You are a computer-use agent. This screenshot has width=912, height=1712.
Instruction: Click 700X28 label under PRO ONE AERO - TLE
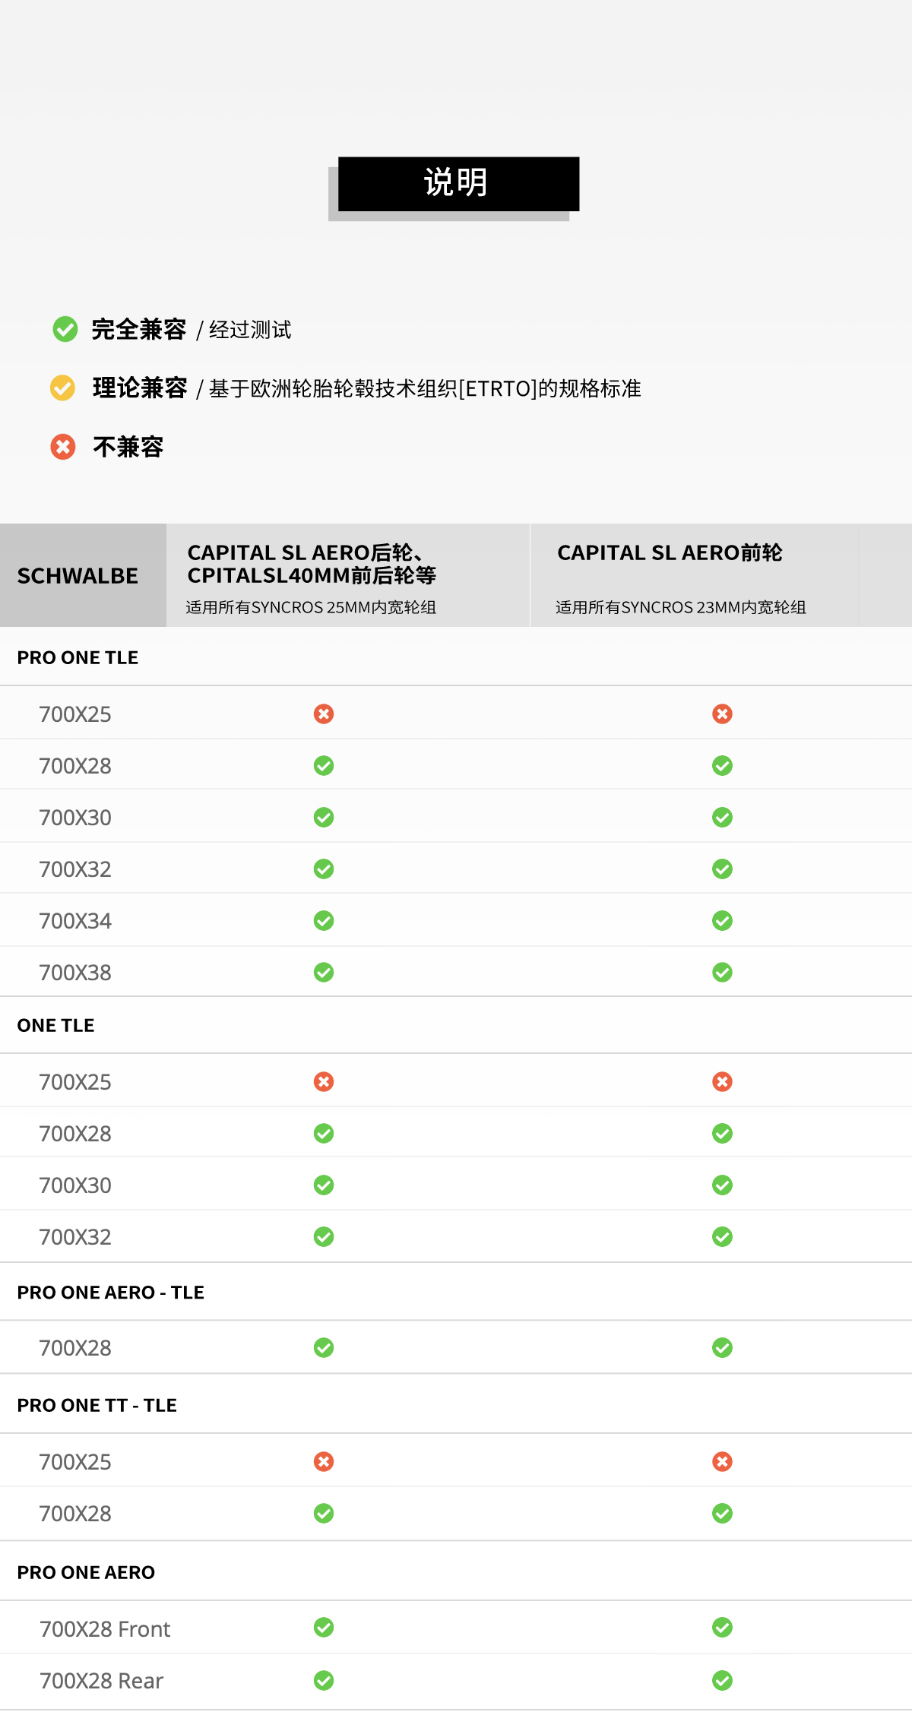click(x=75, y=1348)
